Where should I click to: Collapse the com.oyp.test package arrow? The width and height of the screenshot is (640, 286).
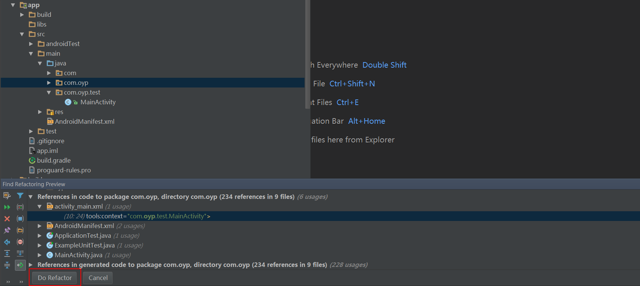click(49, 92)
